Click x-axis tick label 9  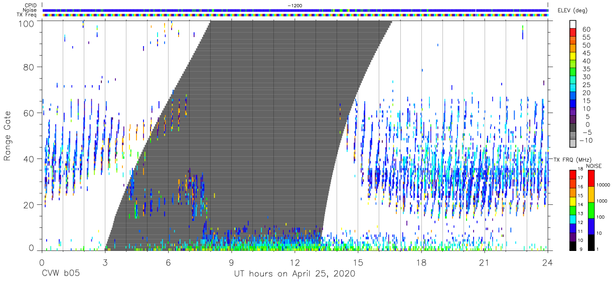click(x=232, y=262)
